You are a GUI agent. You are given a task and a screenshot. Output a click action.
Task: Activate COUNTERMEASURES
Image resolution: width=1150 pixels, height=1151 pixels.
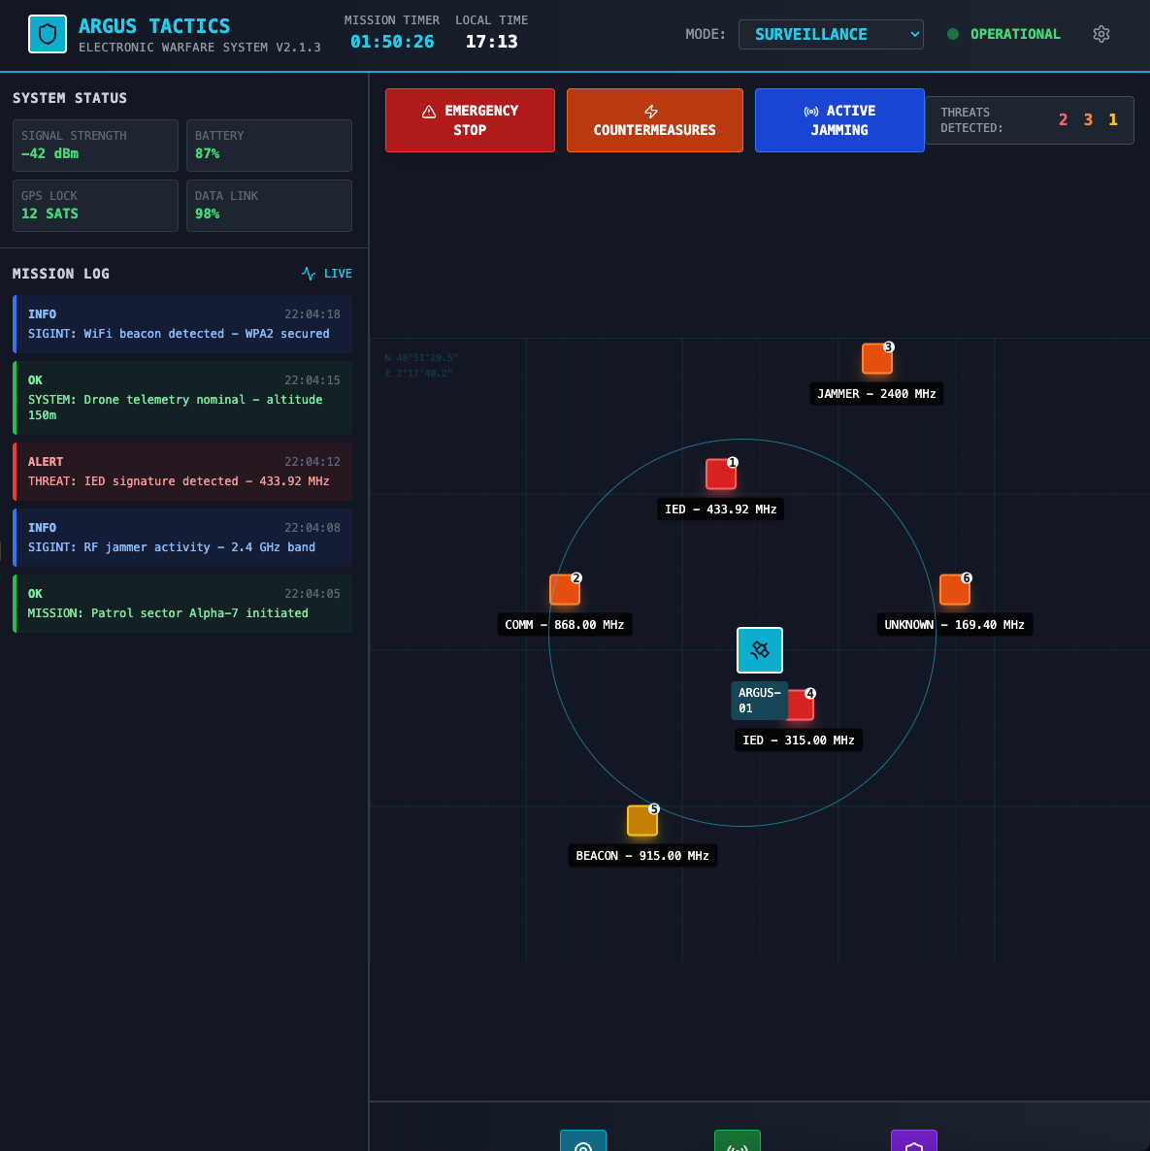click(x=654, y=120)
